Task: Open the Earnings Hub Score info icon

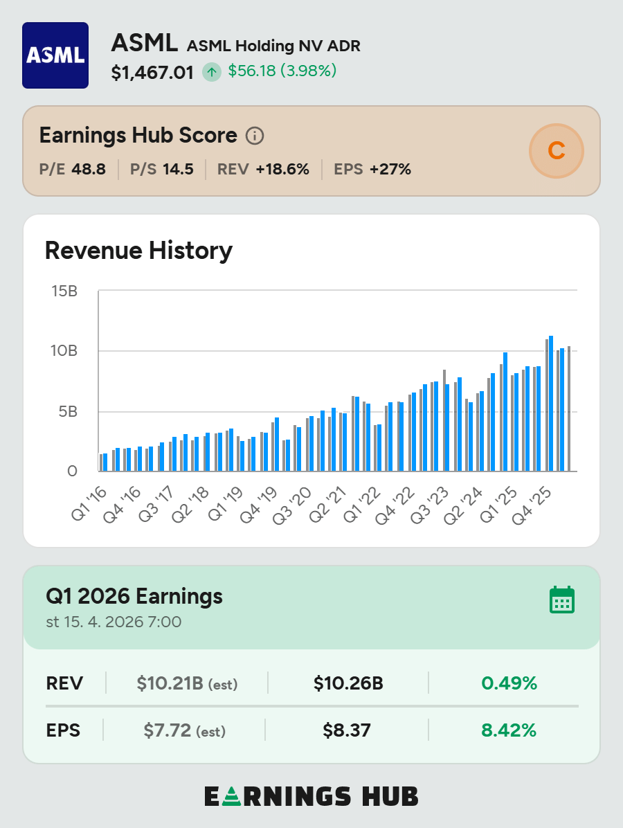Action: point(255,136)
